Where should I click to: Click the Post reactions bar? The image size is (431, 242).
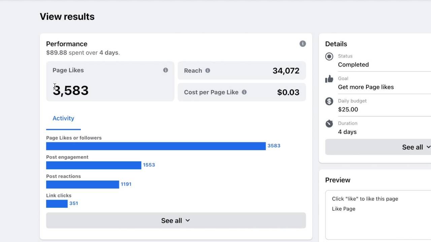click(82, 184)
